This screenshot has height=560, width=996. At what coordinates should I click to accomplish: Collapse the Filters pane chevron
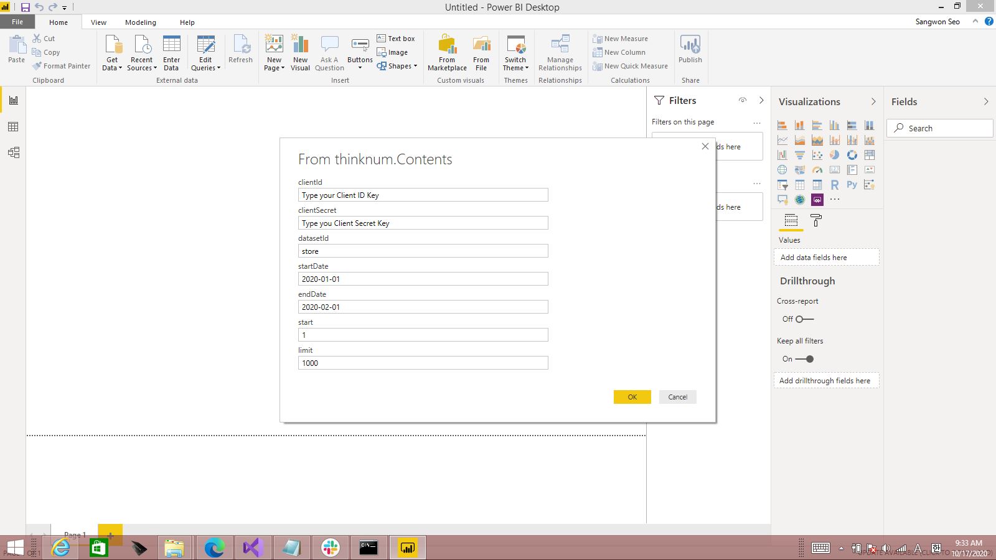(761, 100)
